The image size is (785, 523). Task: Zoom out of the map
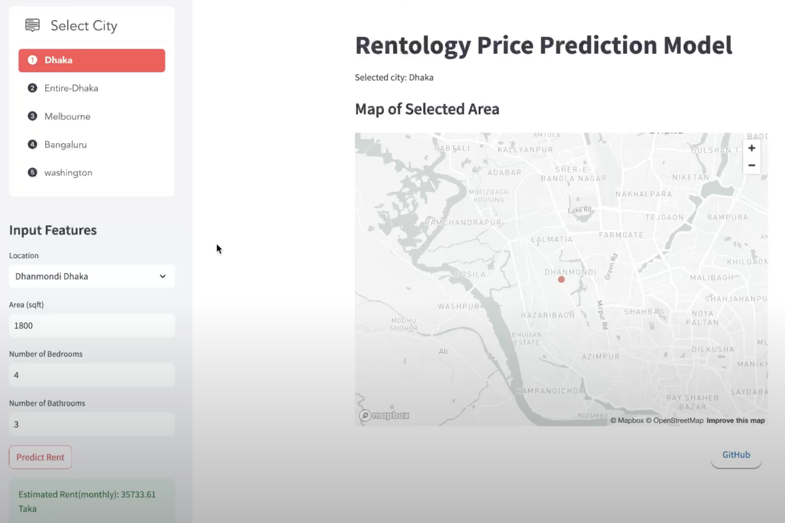coord(751,165)
